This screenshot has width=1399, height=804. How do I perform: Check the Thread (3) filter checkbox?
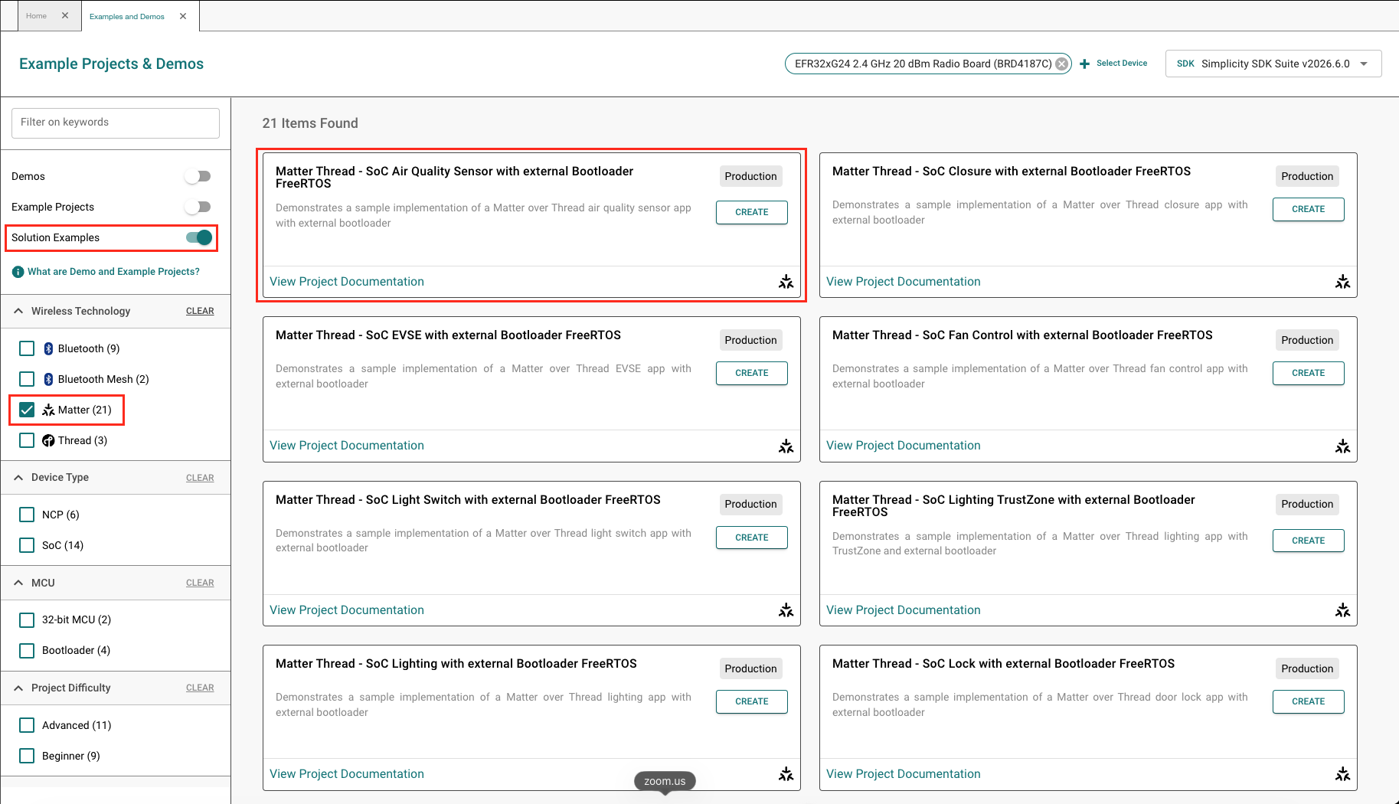(x=27, y=440)
